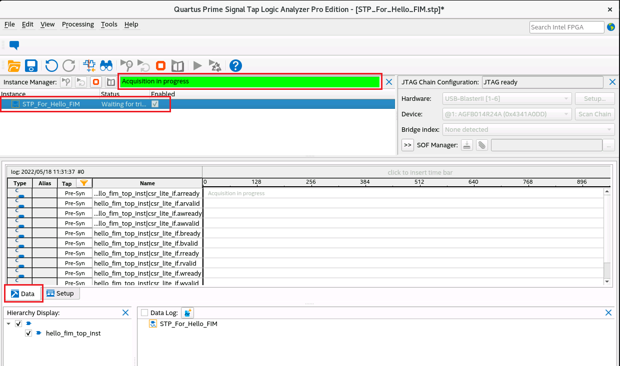Click the blue undo arrow in the toolbar

click(51, 65)
